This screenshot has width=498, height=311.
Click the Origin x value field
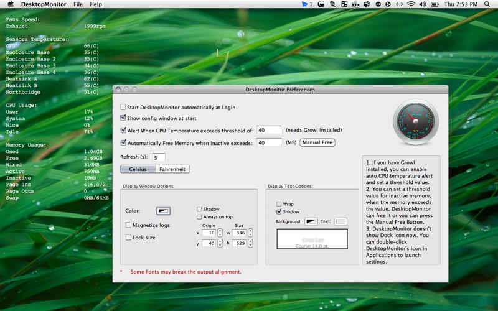(x=209, y=233)
